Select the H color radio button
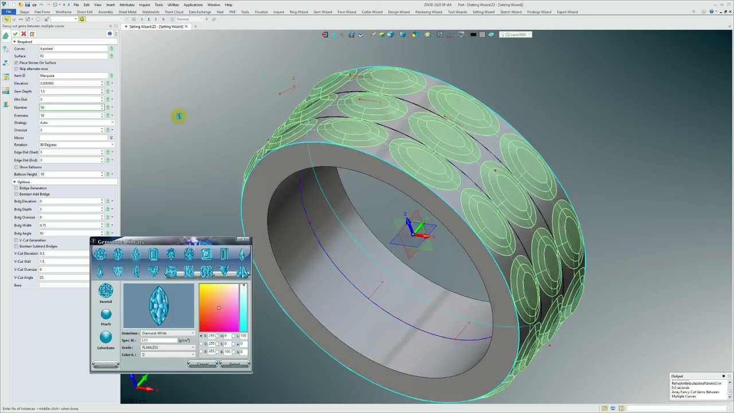Image resolution: width=734 pixels, height=413 pixels. (x=217, y=336)
